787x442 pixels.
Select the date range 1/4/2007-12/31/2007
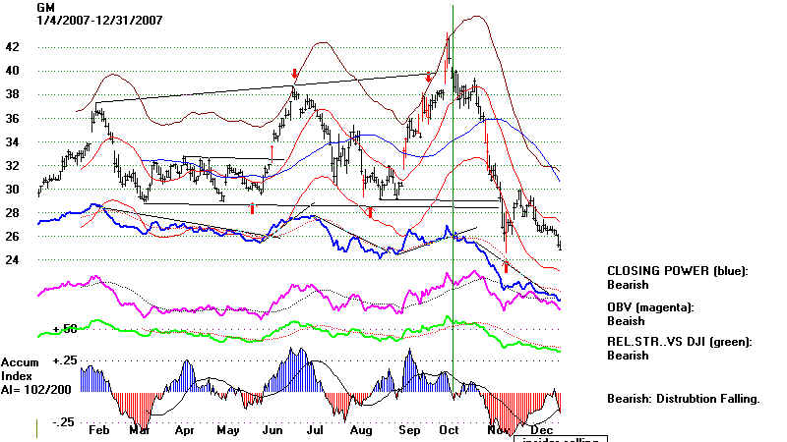click(99, 21)
